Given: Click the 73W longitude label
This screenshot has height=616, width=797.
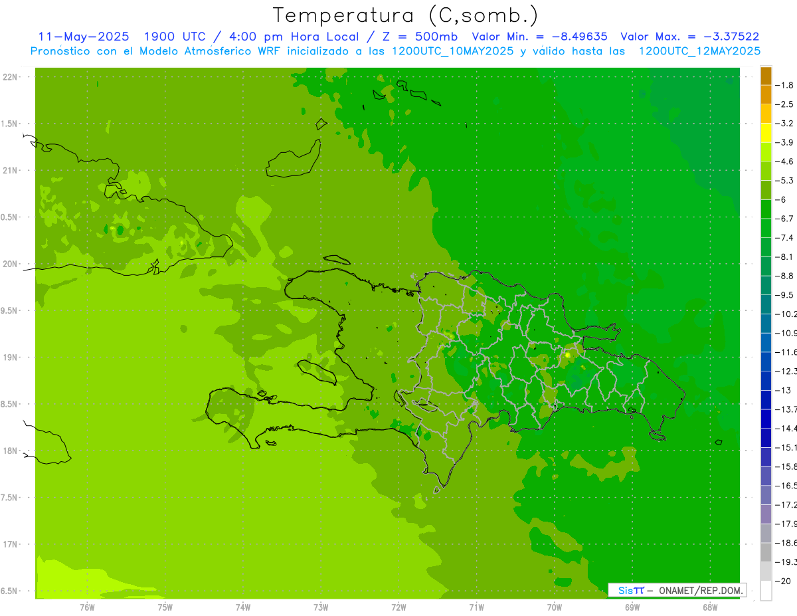Looking at the screenshot, I should pos(320,607).
